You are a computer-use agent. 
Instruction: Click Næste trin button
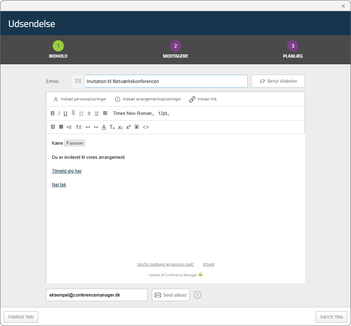[x=331, y=317]
